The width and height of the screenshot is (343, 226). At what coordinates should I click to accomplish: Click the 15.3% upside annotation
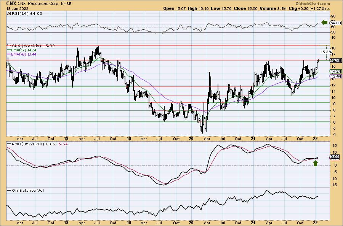click(x=326, y=52)
